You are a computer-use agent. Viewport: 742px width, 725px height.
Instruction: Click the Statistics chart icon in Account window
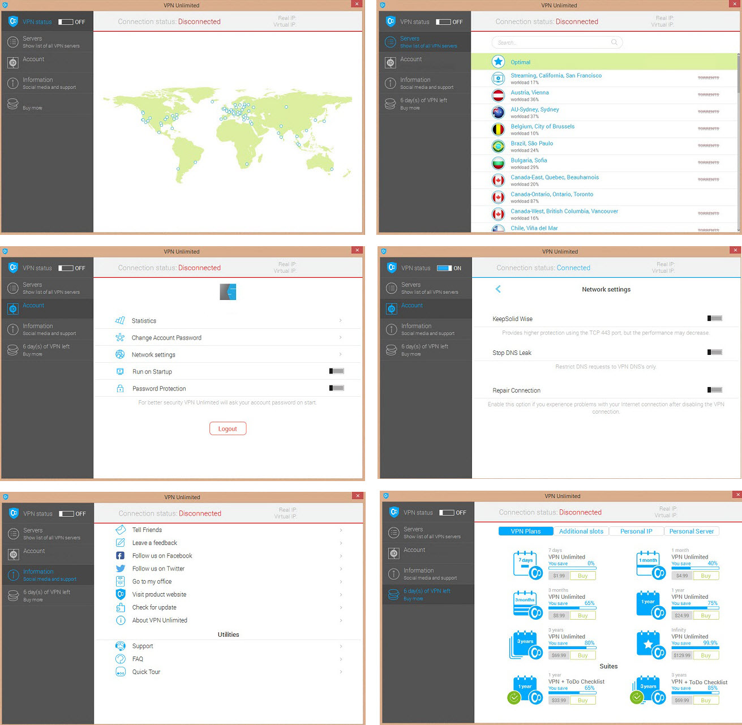pyautogui.click(x=120, y=320)
